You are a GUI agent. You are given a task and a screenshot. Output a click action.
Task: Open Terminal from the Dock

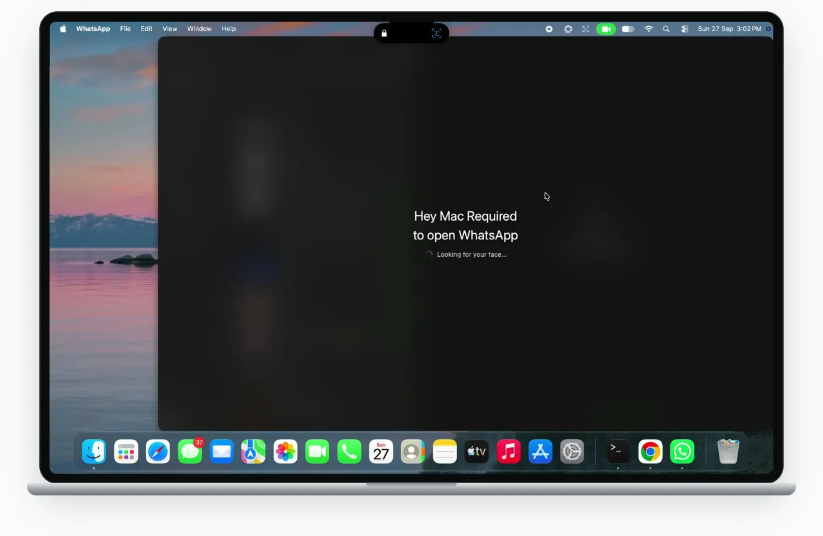pyautogui.click(x=618, y=452)
